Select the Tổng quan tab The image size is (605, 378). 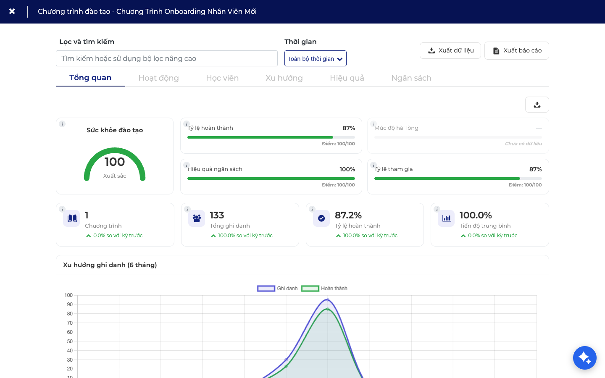click(x=90, y=78)
